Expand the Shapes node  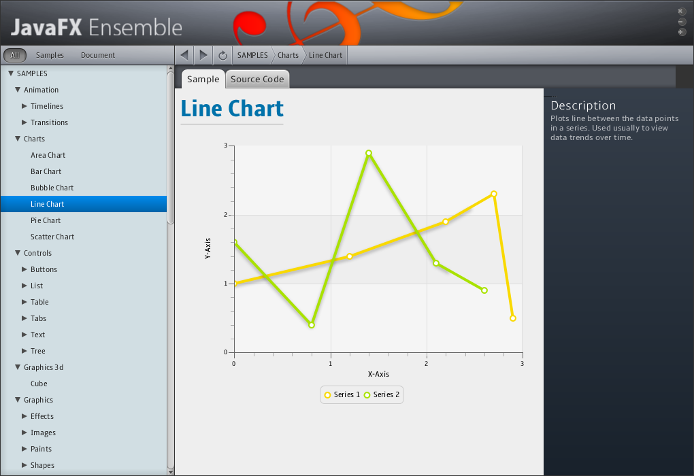pos(24,465)
